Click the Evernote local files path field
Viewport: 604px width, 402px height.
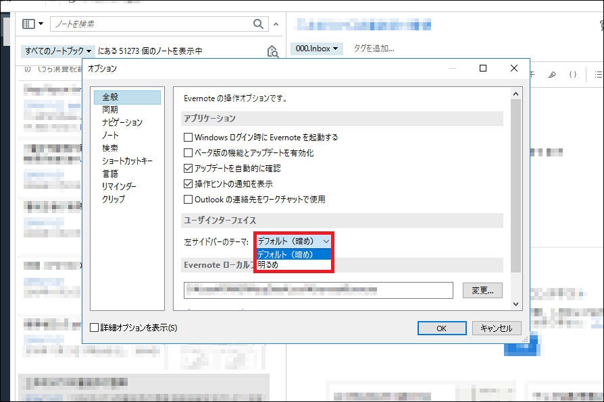click(x=318, y=291)
